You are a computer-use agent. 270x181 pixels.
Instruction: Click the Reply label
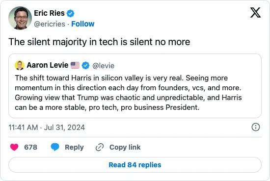74,147
